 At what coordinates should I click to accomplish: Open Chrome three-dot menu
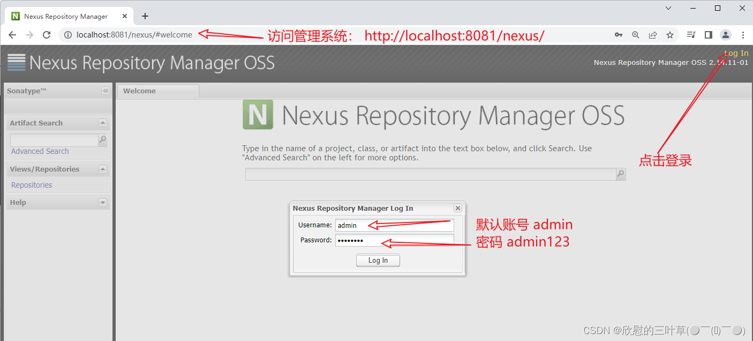coord(743,35)
